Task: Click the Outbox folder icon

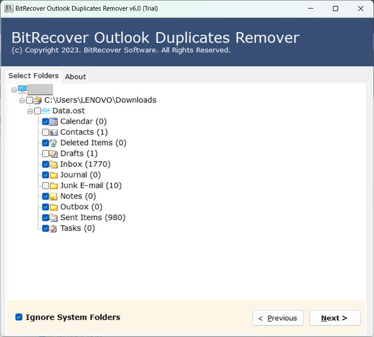Action: (54, 207)
